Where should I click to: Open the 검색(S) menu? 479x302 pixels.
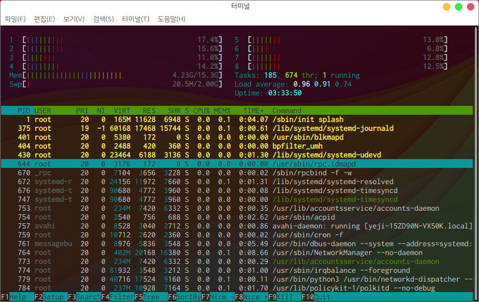pos(103,19)
